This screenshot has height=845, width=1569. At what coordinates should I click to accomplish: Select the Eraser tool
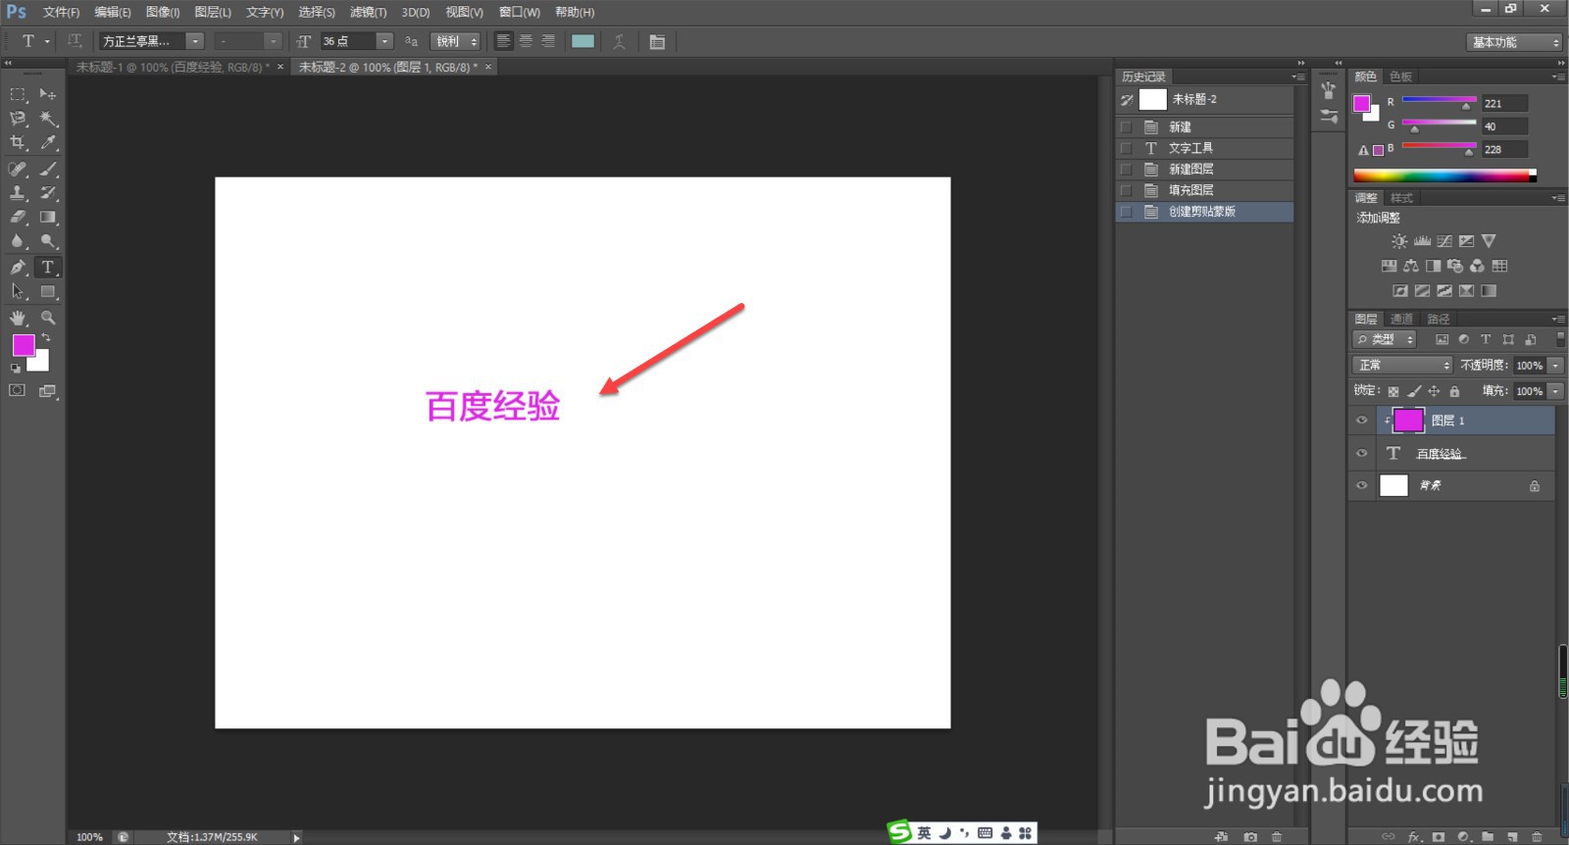coord(18,218)
